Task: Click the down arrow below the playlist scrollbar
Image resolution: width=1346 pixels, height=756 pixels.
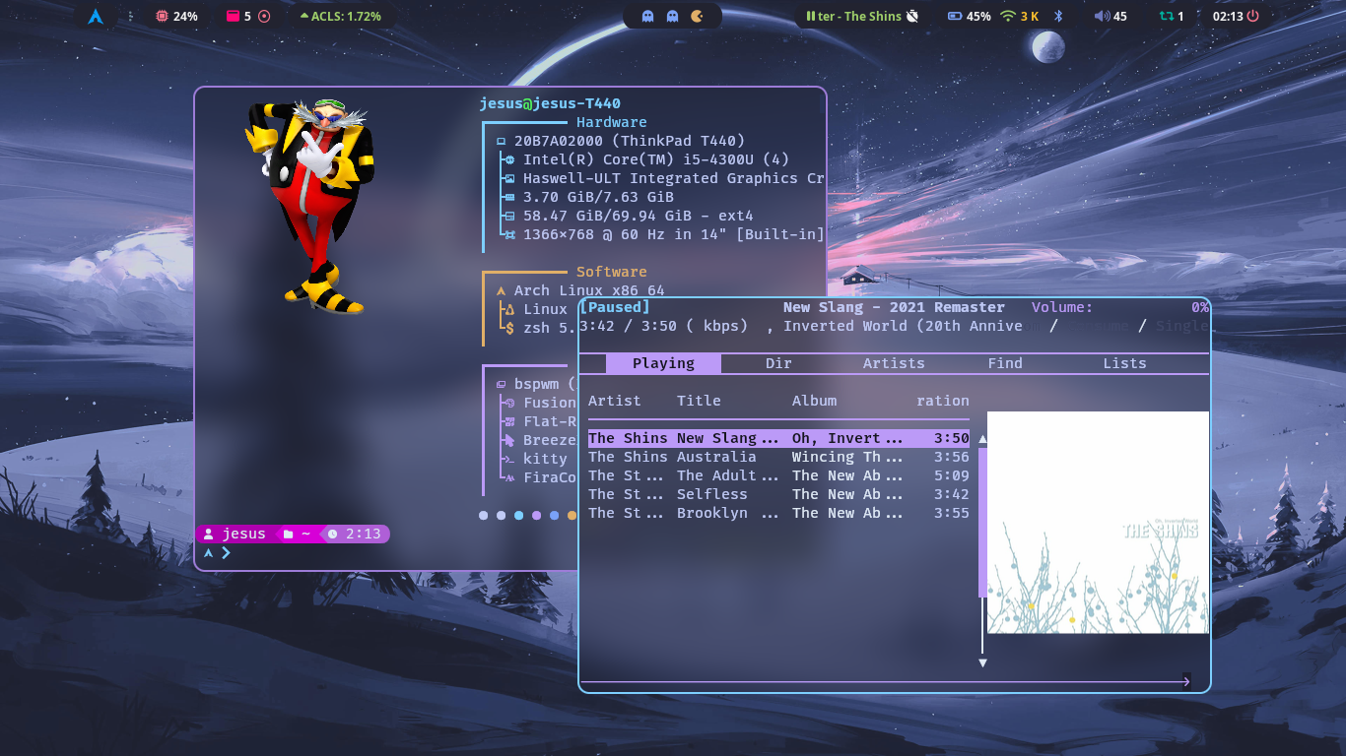Action: pyautogui.click(x=982, y=662)
